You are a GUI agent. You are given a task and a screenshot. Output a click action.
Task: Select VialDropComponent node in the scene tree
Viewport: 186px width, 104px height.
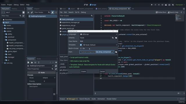point(42,16)
